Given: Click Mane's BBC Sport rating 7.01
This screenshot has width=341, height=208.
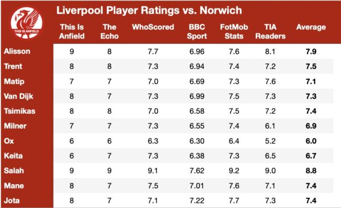Looking at the screenshot, I should [197, 186].
